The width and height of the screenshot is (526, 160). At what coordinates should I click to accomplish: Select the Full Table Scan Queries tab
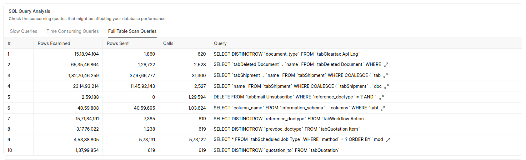coord(132,31)
